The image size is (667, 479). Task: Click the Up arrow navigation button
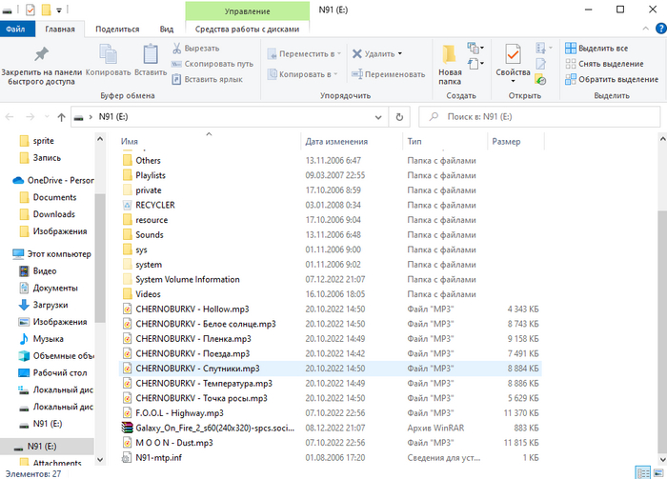(61, 117)
